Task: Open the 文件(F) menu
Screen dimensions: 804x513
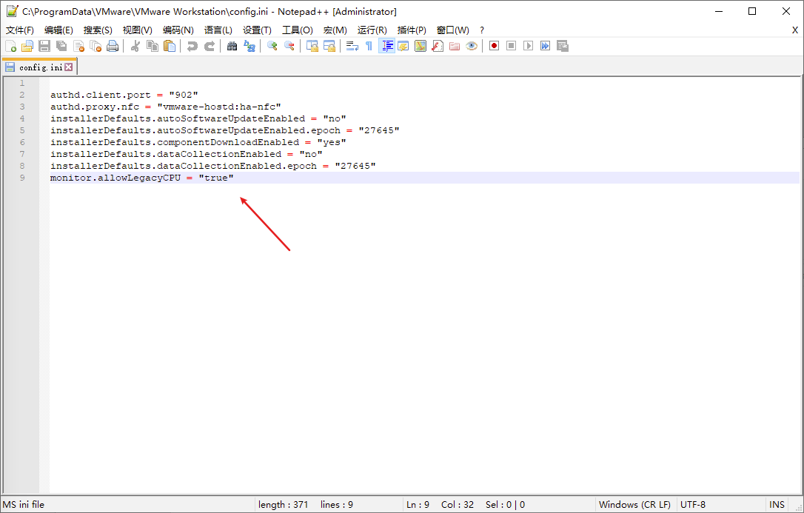Action: click(x=20, y=30)
